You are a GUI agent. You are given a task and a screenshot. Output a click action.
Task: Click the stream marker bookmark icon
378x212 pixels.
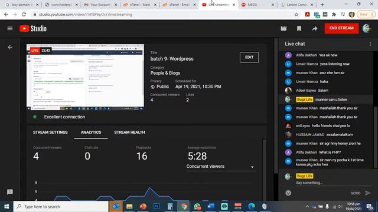coord(299,28)
